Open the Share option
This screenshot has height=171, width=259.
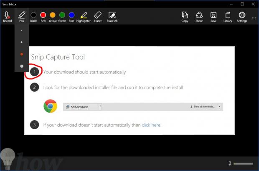coord(199,16)
